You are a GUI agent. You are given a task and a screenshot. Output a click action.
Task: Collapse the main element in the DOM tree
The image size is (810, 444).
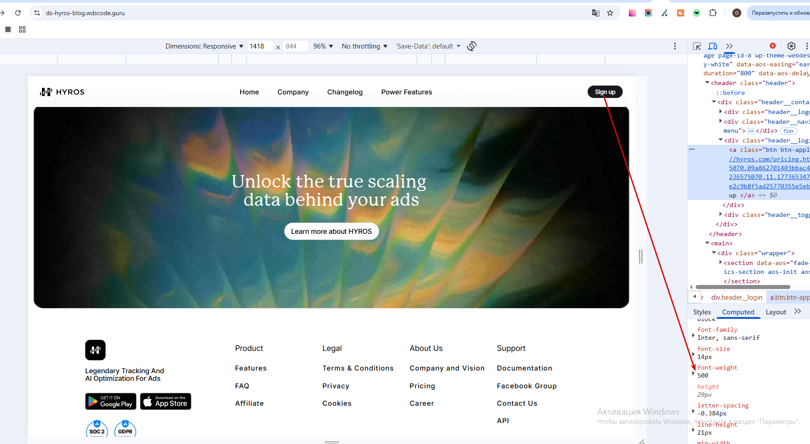pos(707,243)
